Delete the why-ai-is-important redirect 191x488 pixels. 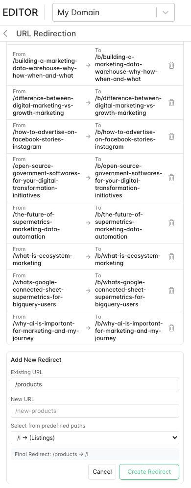tap(171, 328)
